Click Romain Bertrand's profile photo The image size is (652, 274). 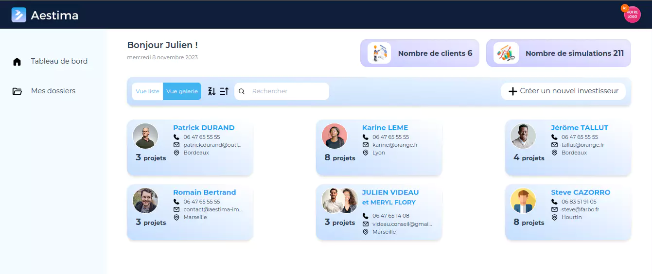[x=145, y=201]
